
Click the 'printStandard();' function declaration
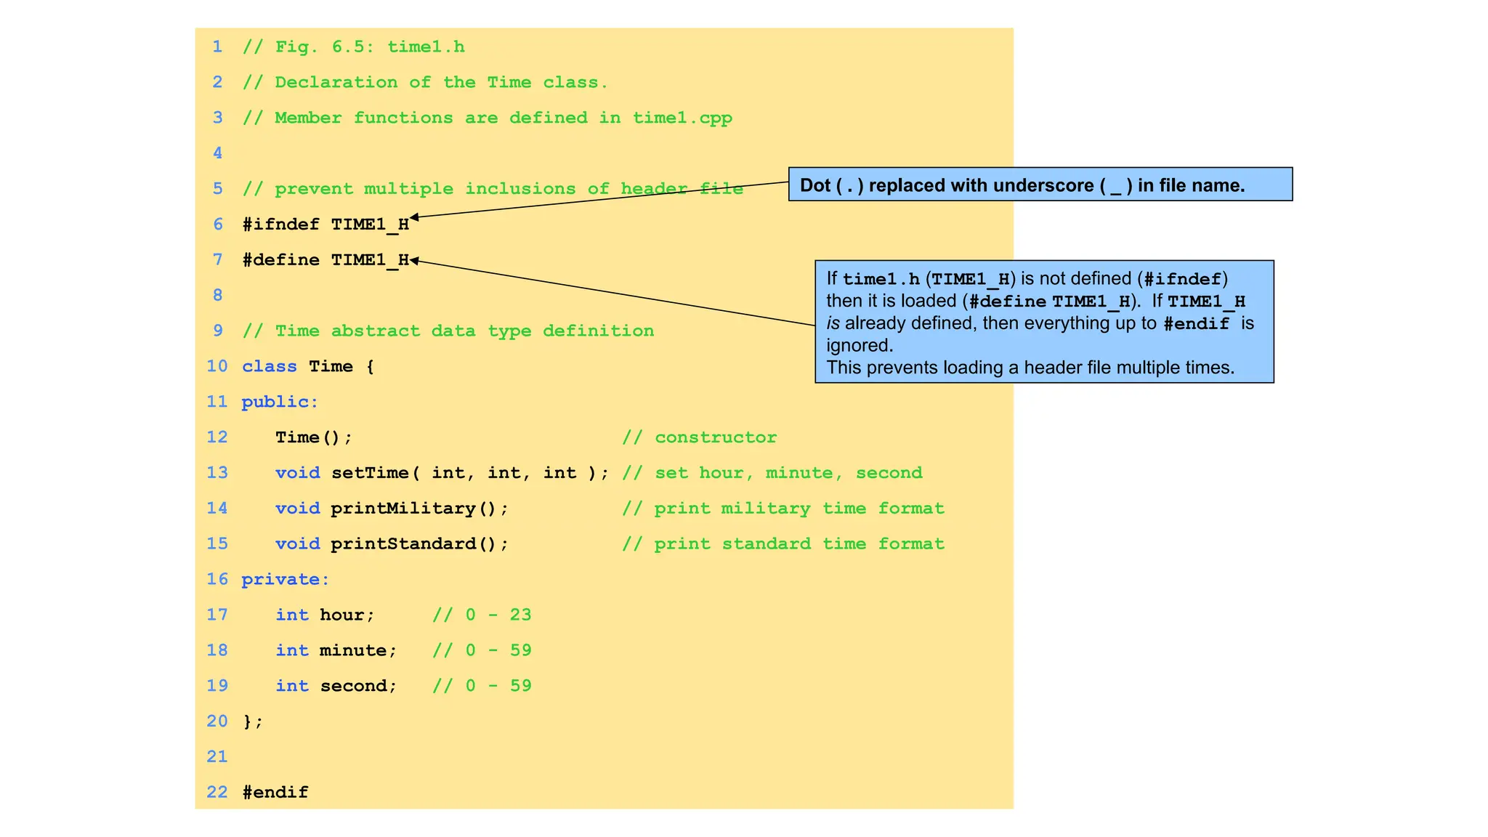pyautogui.click(x=419, y=543)
